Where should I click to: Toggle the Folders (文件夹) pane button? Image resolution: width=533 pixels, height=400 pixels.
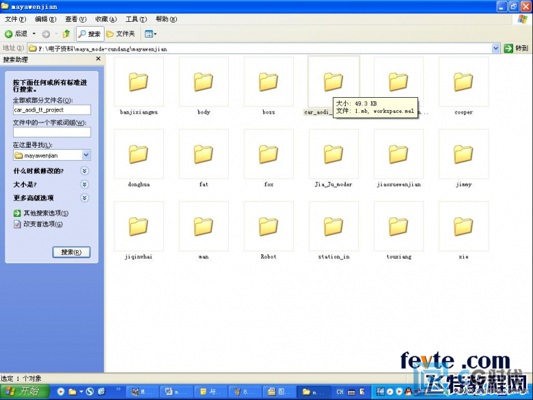click(x=121, y=34)
